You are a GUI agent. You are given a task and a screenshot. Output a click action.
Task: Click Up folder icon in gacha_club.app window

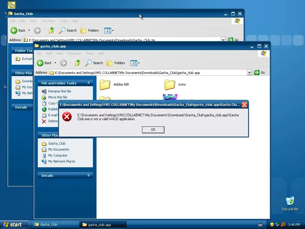tap(78, 63)
